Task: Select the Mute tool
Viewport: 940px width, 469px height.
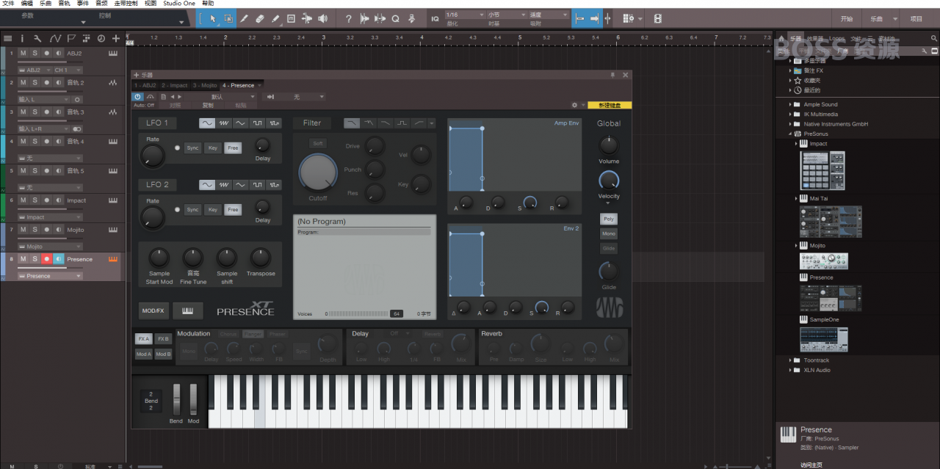Action: pyautogui.click(x=292, y=18)
